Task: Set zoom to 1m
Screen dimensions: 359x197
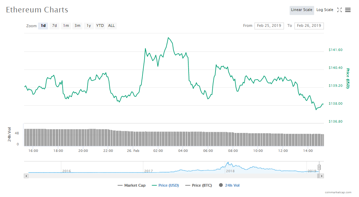Action: [x=66, y=26]
